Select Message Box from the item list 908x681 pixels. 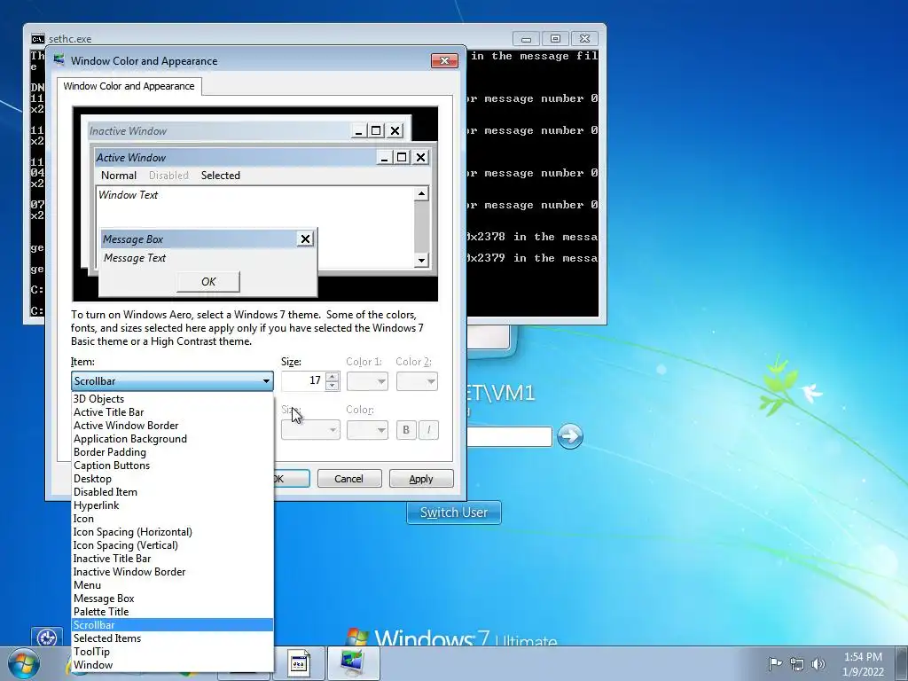tap(172, 599)
